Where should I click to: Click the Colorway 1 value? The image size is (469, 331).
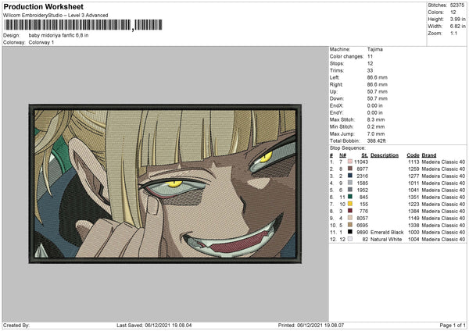point(41,42)
